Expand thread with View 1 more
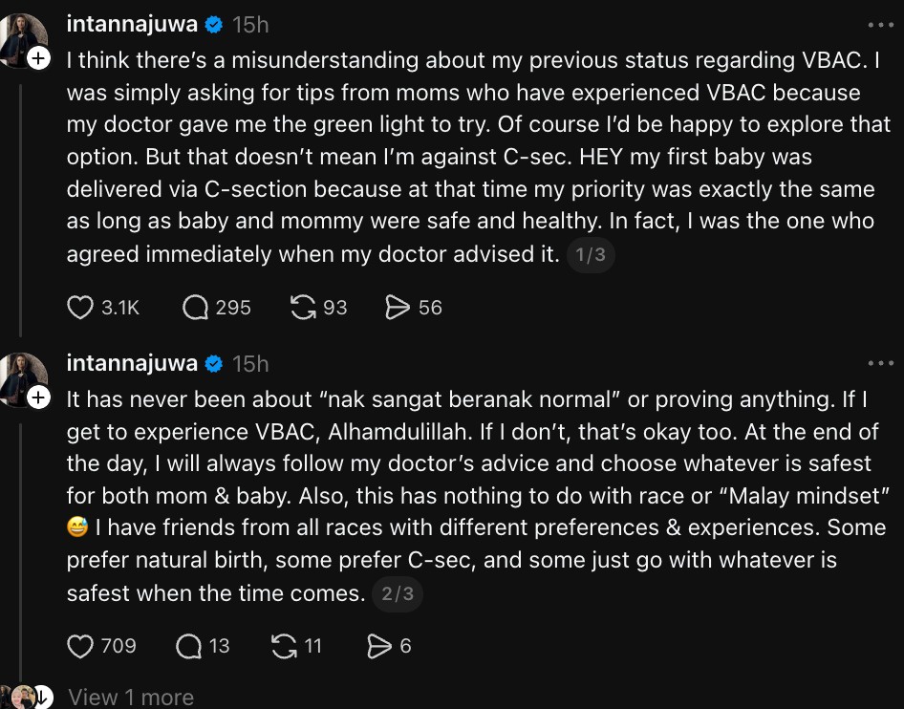The image size is (904, 709). [x=131, y=698]
